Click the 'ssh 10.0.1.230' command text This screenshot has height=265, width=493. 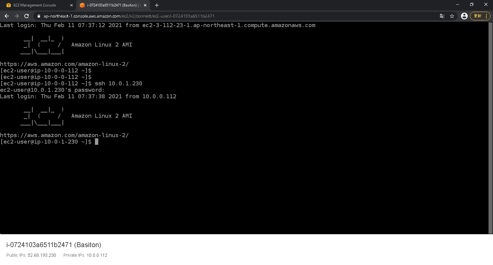point(119,84)
